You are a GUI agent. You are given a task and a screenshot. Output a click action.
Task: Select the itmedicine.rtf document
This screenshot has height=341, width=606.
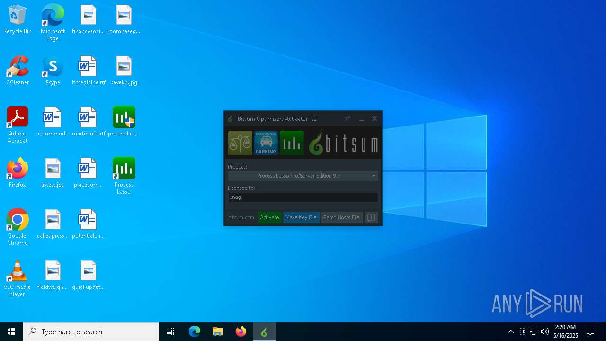[88, 71]
